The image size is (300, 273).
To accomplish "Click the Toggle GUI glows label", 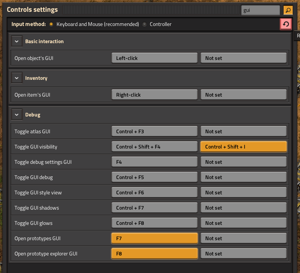I will click(34, 223).
